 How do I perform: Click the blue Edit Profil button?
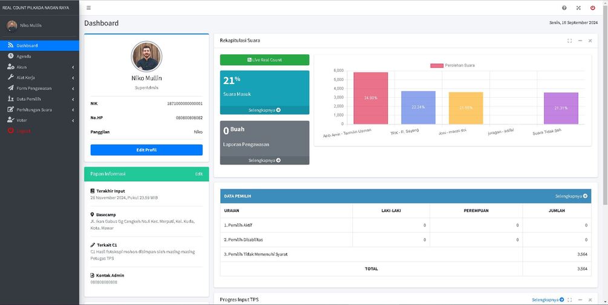coord(146,150)
